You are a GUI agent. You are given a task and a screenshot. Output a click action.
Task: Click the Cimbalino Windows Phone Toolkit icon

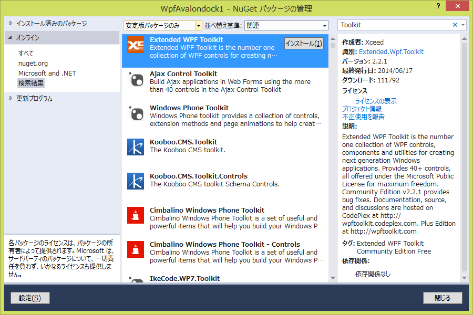[136, 215]
